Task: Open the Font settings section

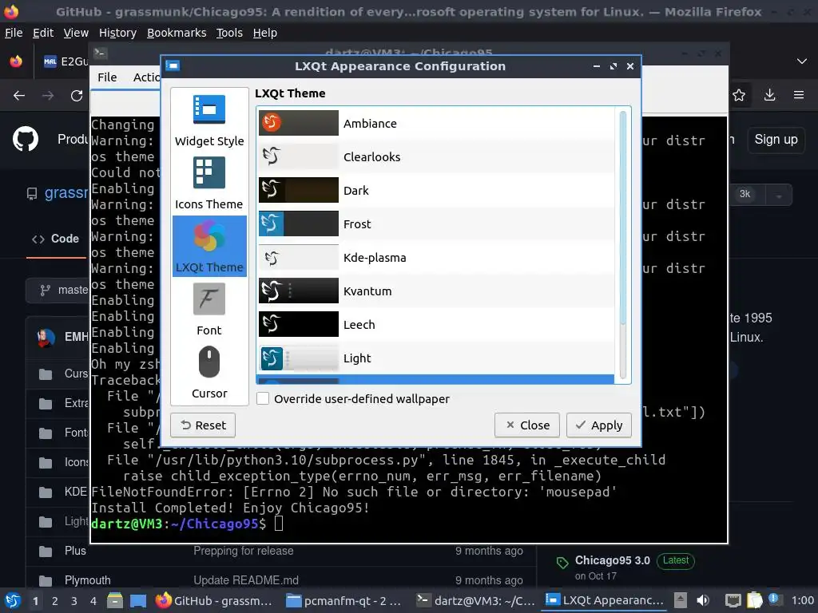Action: click(x=209, y=309)
